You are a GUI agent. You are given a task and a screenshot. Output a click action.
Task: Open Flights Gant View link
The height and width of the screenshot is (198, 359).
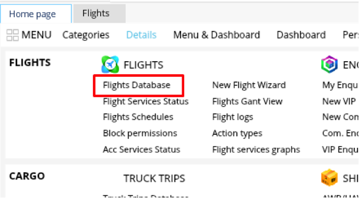click(x=247, y=101)
